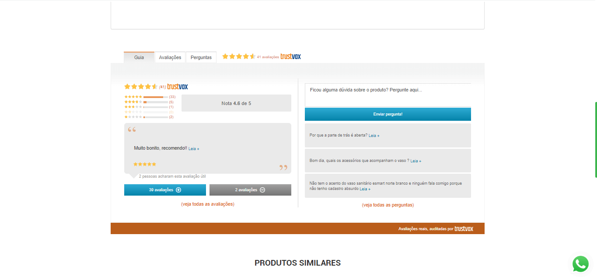Switch to the Avaliações tab
The width and height of the screenshot is (597, 277).
point(170,57)
